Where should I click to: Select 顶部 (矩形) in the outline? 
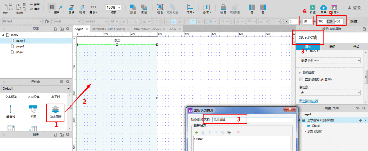[315, 132]
